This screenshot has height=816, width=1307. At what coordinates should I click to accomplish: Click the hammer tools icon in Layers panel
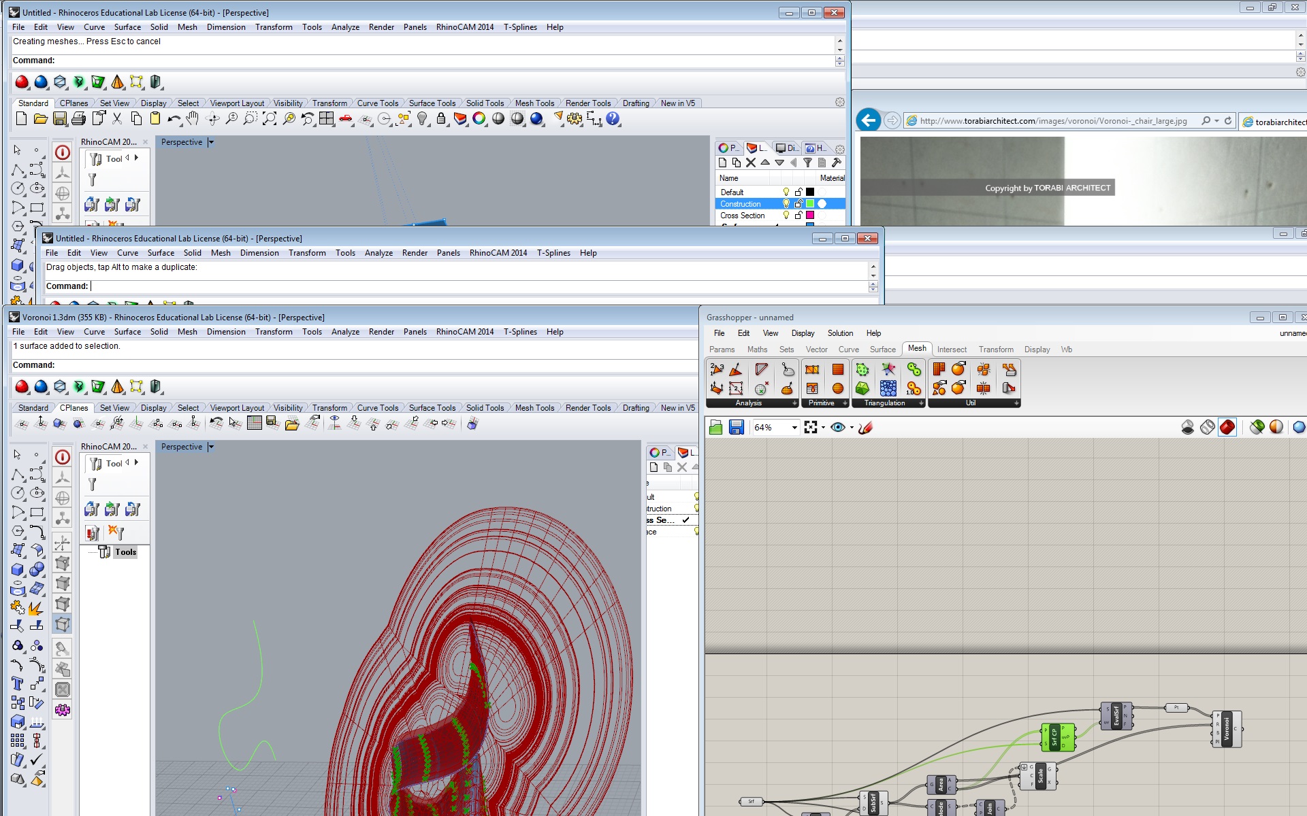[837, 163]
